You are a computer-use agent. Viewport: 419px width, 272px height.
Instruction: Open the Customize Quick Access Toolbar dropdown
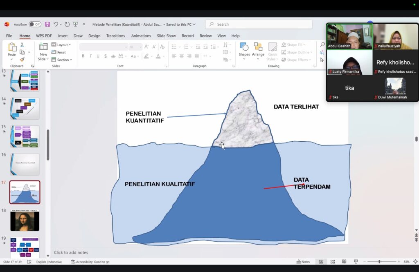pos(84,25)
